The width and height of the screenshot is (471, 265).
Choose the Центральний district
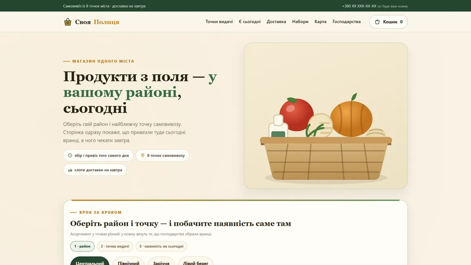coord(89,261)
